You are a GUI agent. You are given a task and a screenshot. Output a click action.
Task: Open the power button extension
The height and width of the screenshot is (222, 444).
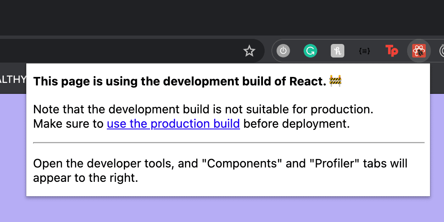(283, 51)
